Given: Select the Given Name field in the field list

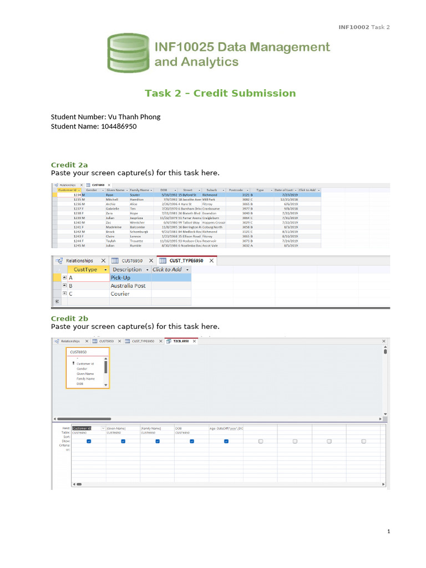Looking at the screenshot, I should (85, 374).
